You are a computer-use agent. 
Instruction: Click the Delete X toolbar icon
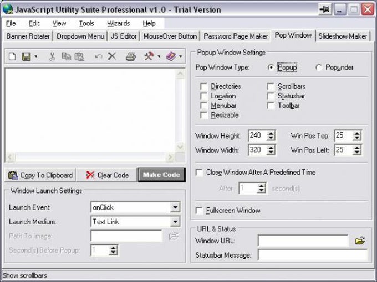(112, 56)
